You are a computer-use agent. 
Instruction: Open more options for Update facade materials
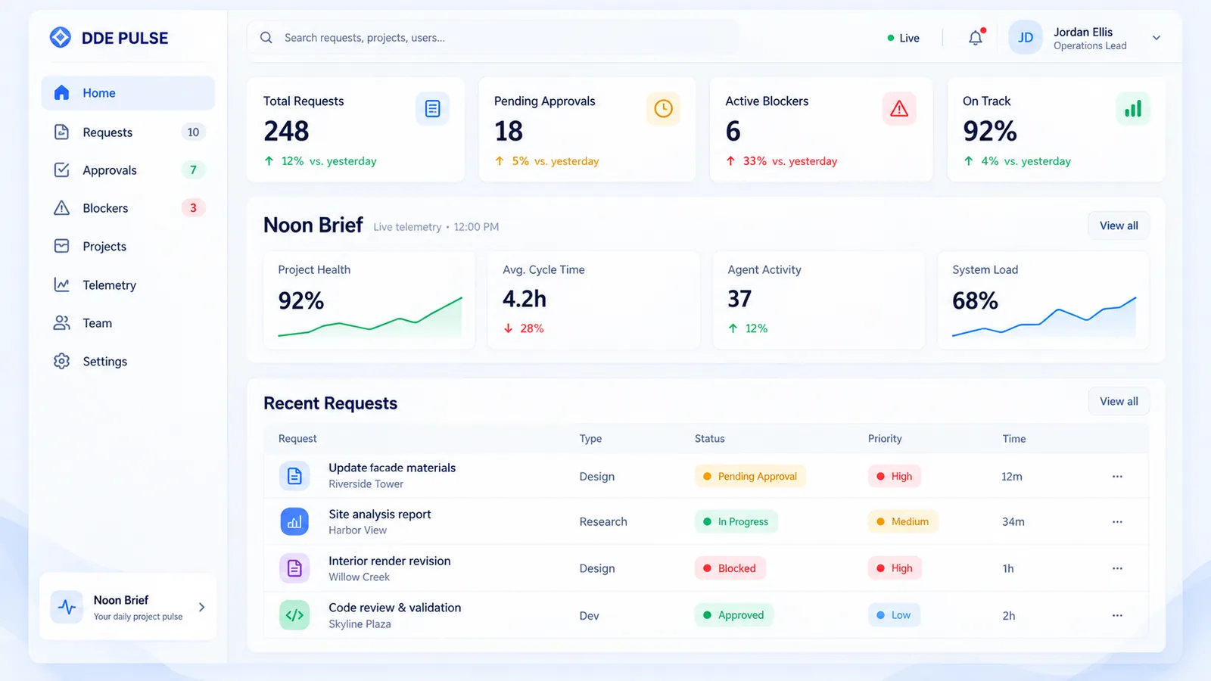(1117, 476)
